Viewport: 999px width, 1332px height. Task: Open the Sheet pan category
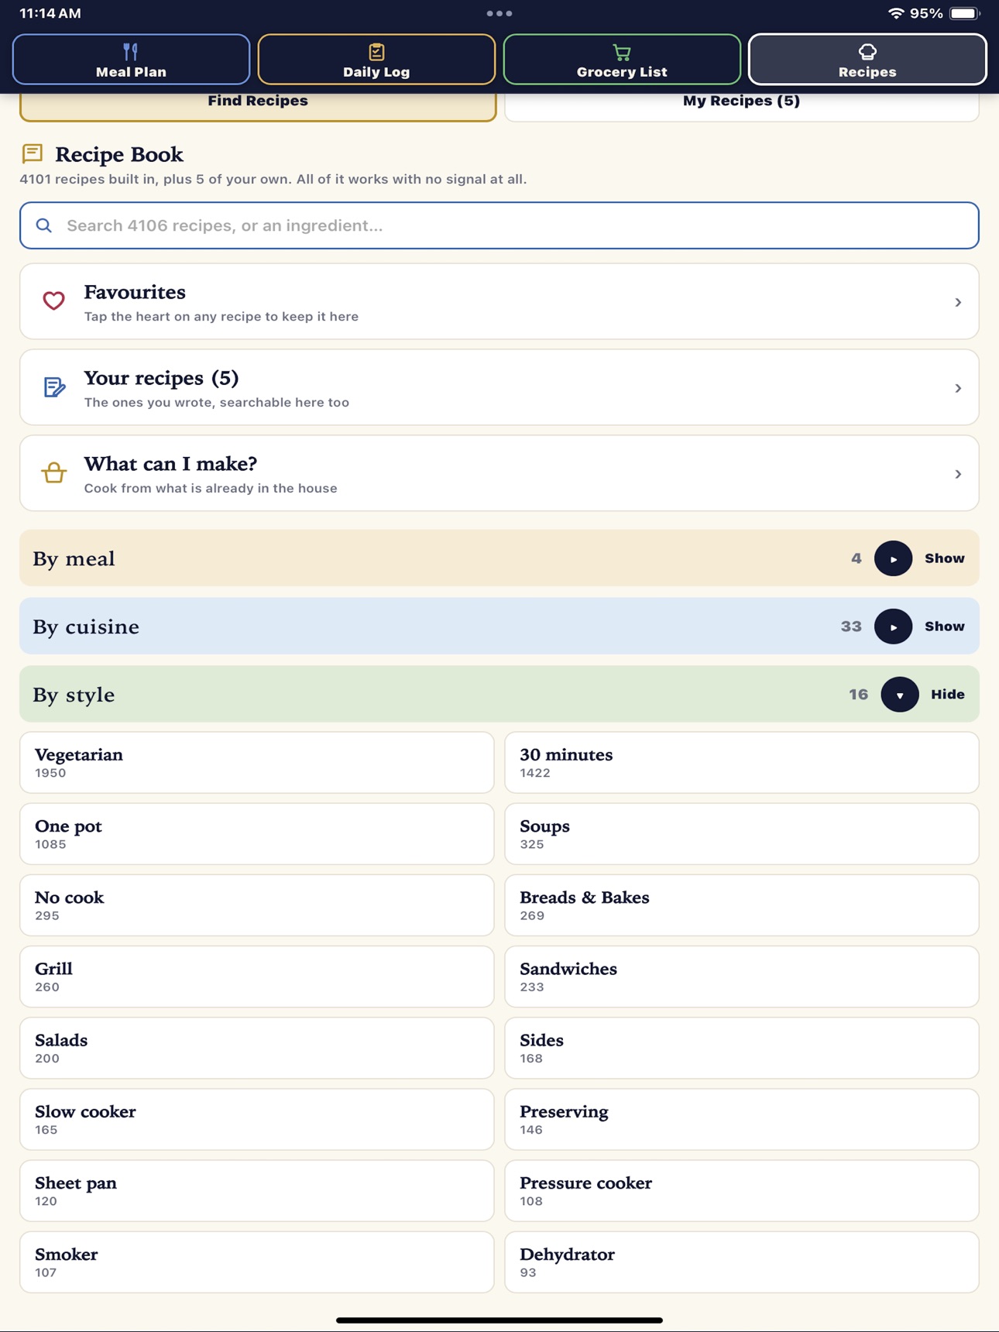tap(257, 1191)
